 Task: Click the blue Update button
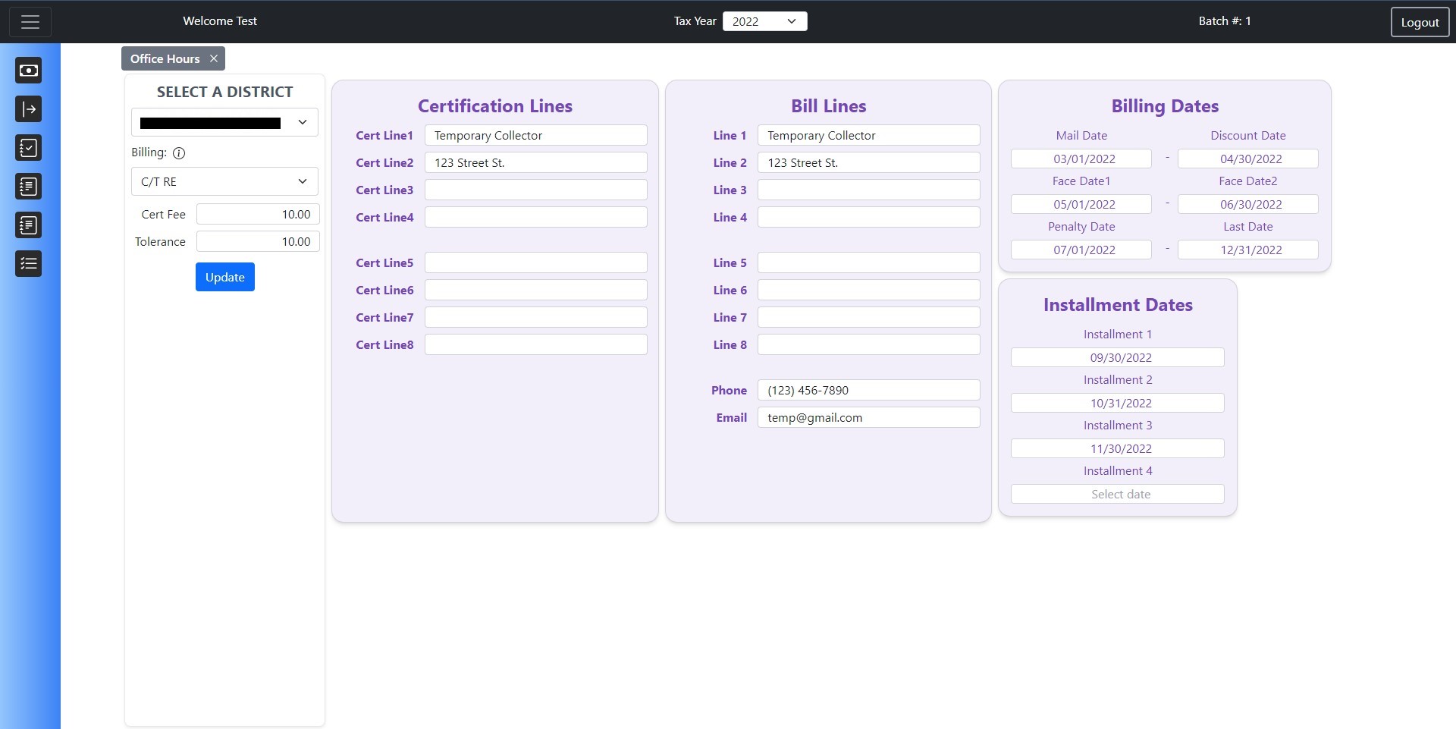pyautogui.click(x=225, y=277)
